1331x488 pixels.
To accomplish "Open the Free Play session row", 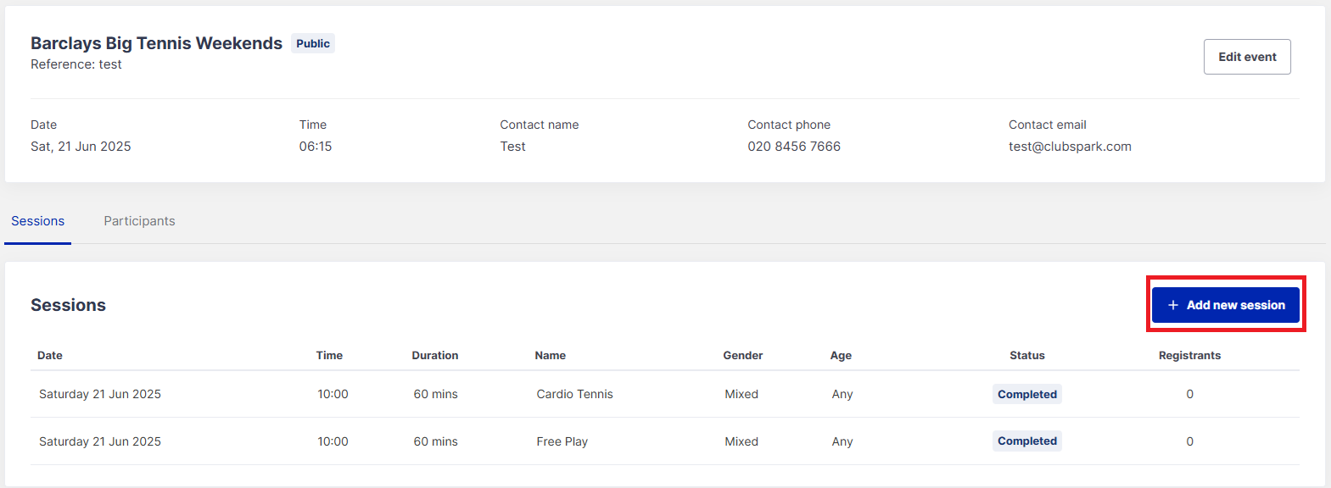I will pos(562,441).
